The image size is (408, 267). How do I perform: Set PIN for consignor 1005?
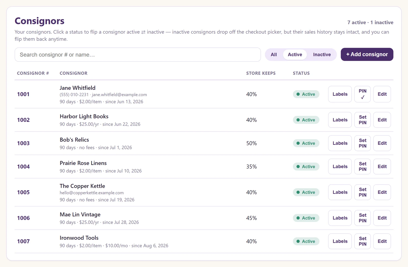coord(362,192)
